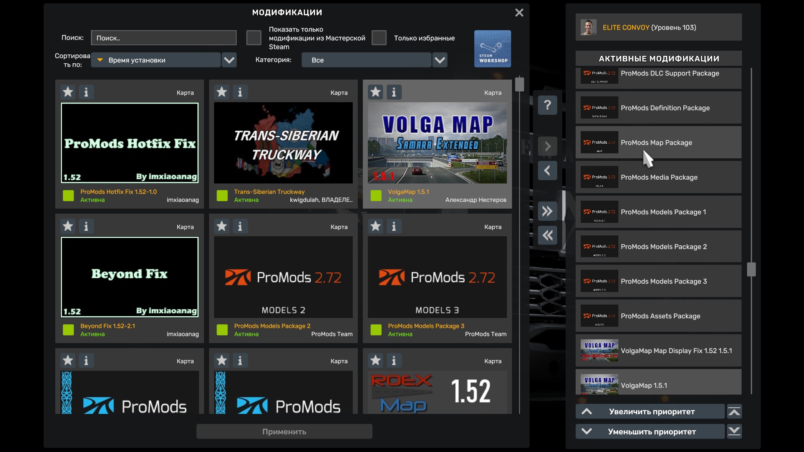Open the Steam Workshop icon
This screenshot has width=804, height=452.
click(x=492, y=49)
